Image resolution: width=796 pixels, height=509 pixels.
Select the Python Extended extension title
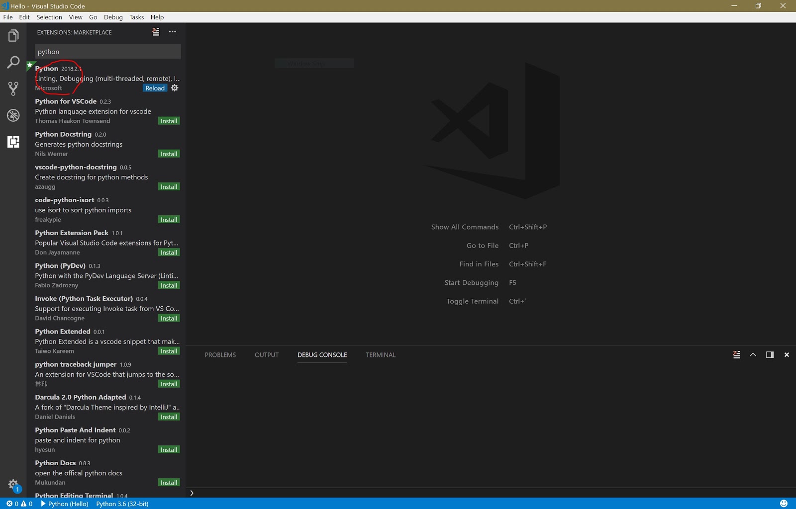(x=63, y=331)
